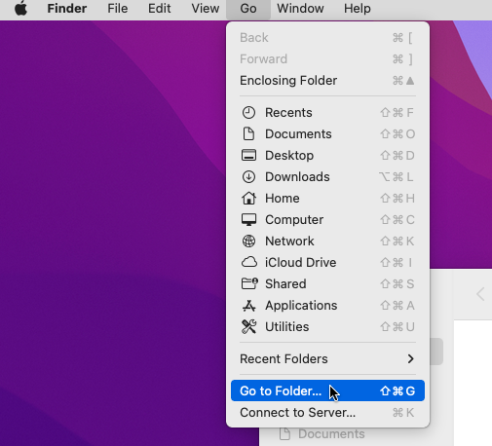The height and width of the screenshot is (446, 492).
Task: Click the Shared folder icon
Action: [249, 283]
